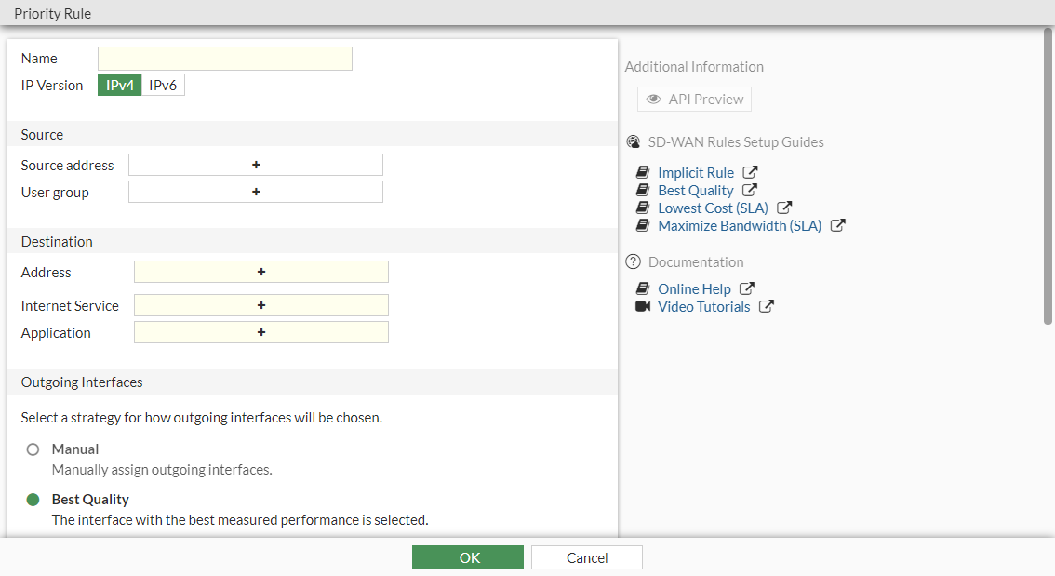Click the vertical scrollbar on the right
Viewport: 1055px width, 576px height.
[1048, 177]
